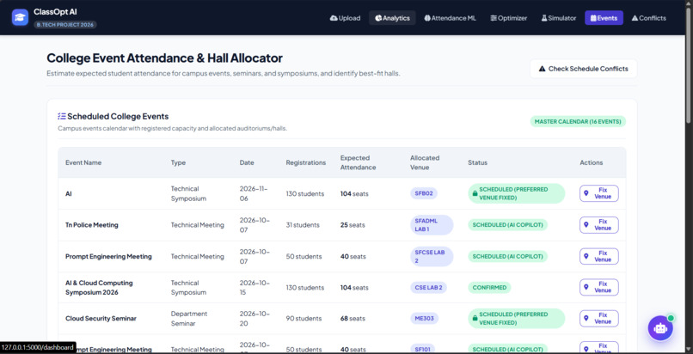Click Fix Venue for Cloud Security Seminar
693x354 pixels.
(x=599, y=319)
